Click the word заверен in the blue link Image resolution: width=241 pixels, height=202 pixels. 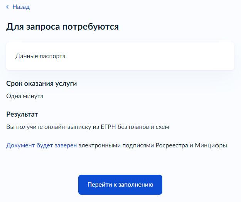(x=65, y=145)
